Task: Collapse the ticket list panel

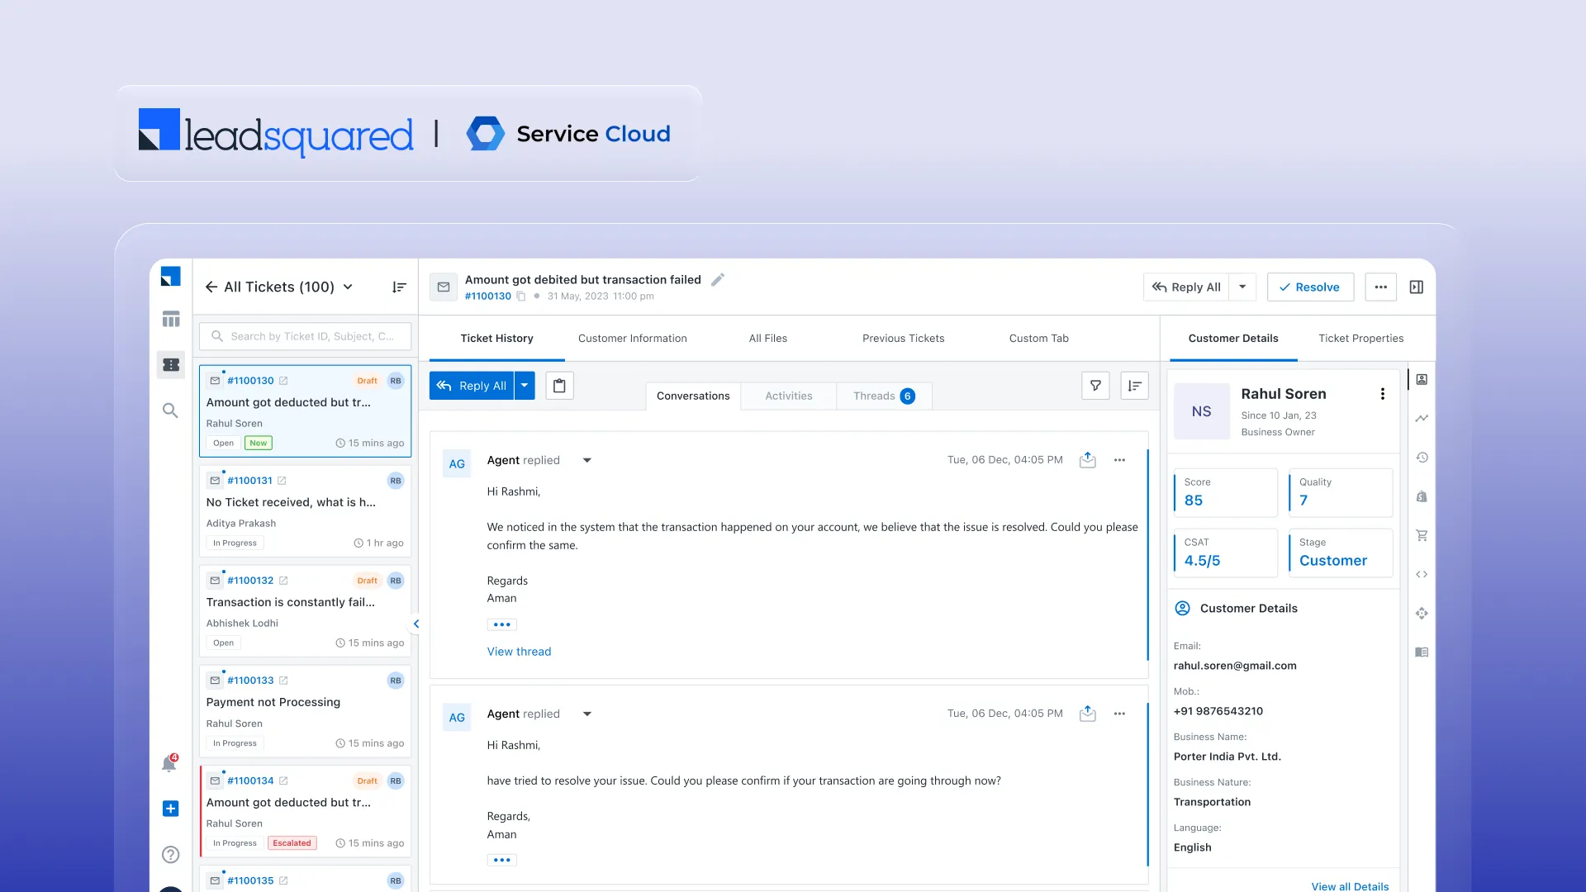Action: (x=416, y=624)
